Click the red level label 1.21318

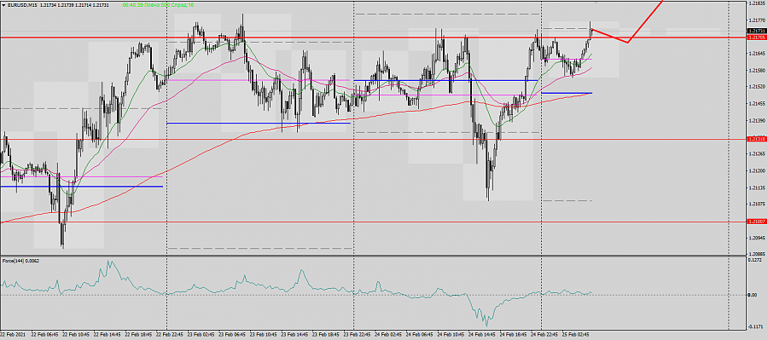(757, 140)
